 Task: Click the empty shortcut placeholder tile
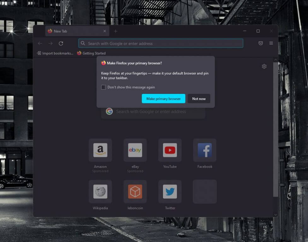point(205,192)
